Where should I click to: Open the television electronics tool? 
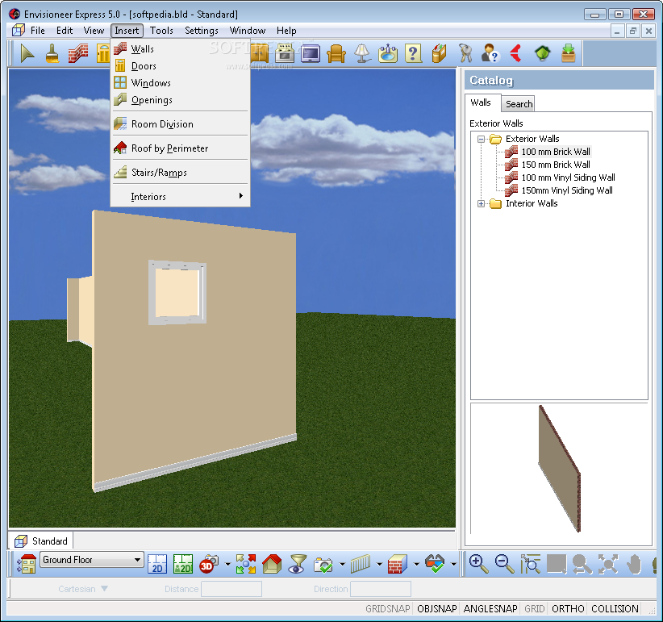pos(311,54)
